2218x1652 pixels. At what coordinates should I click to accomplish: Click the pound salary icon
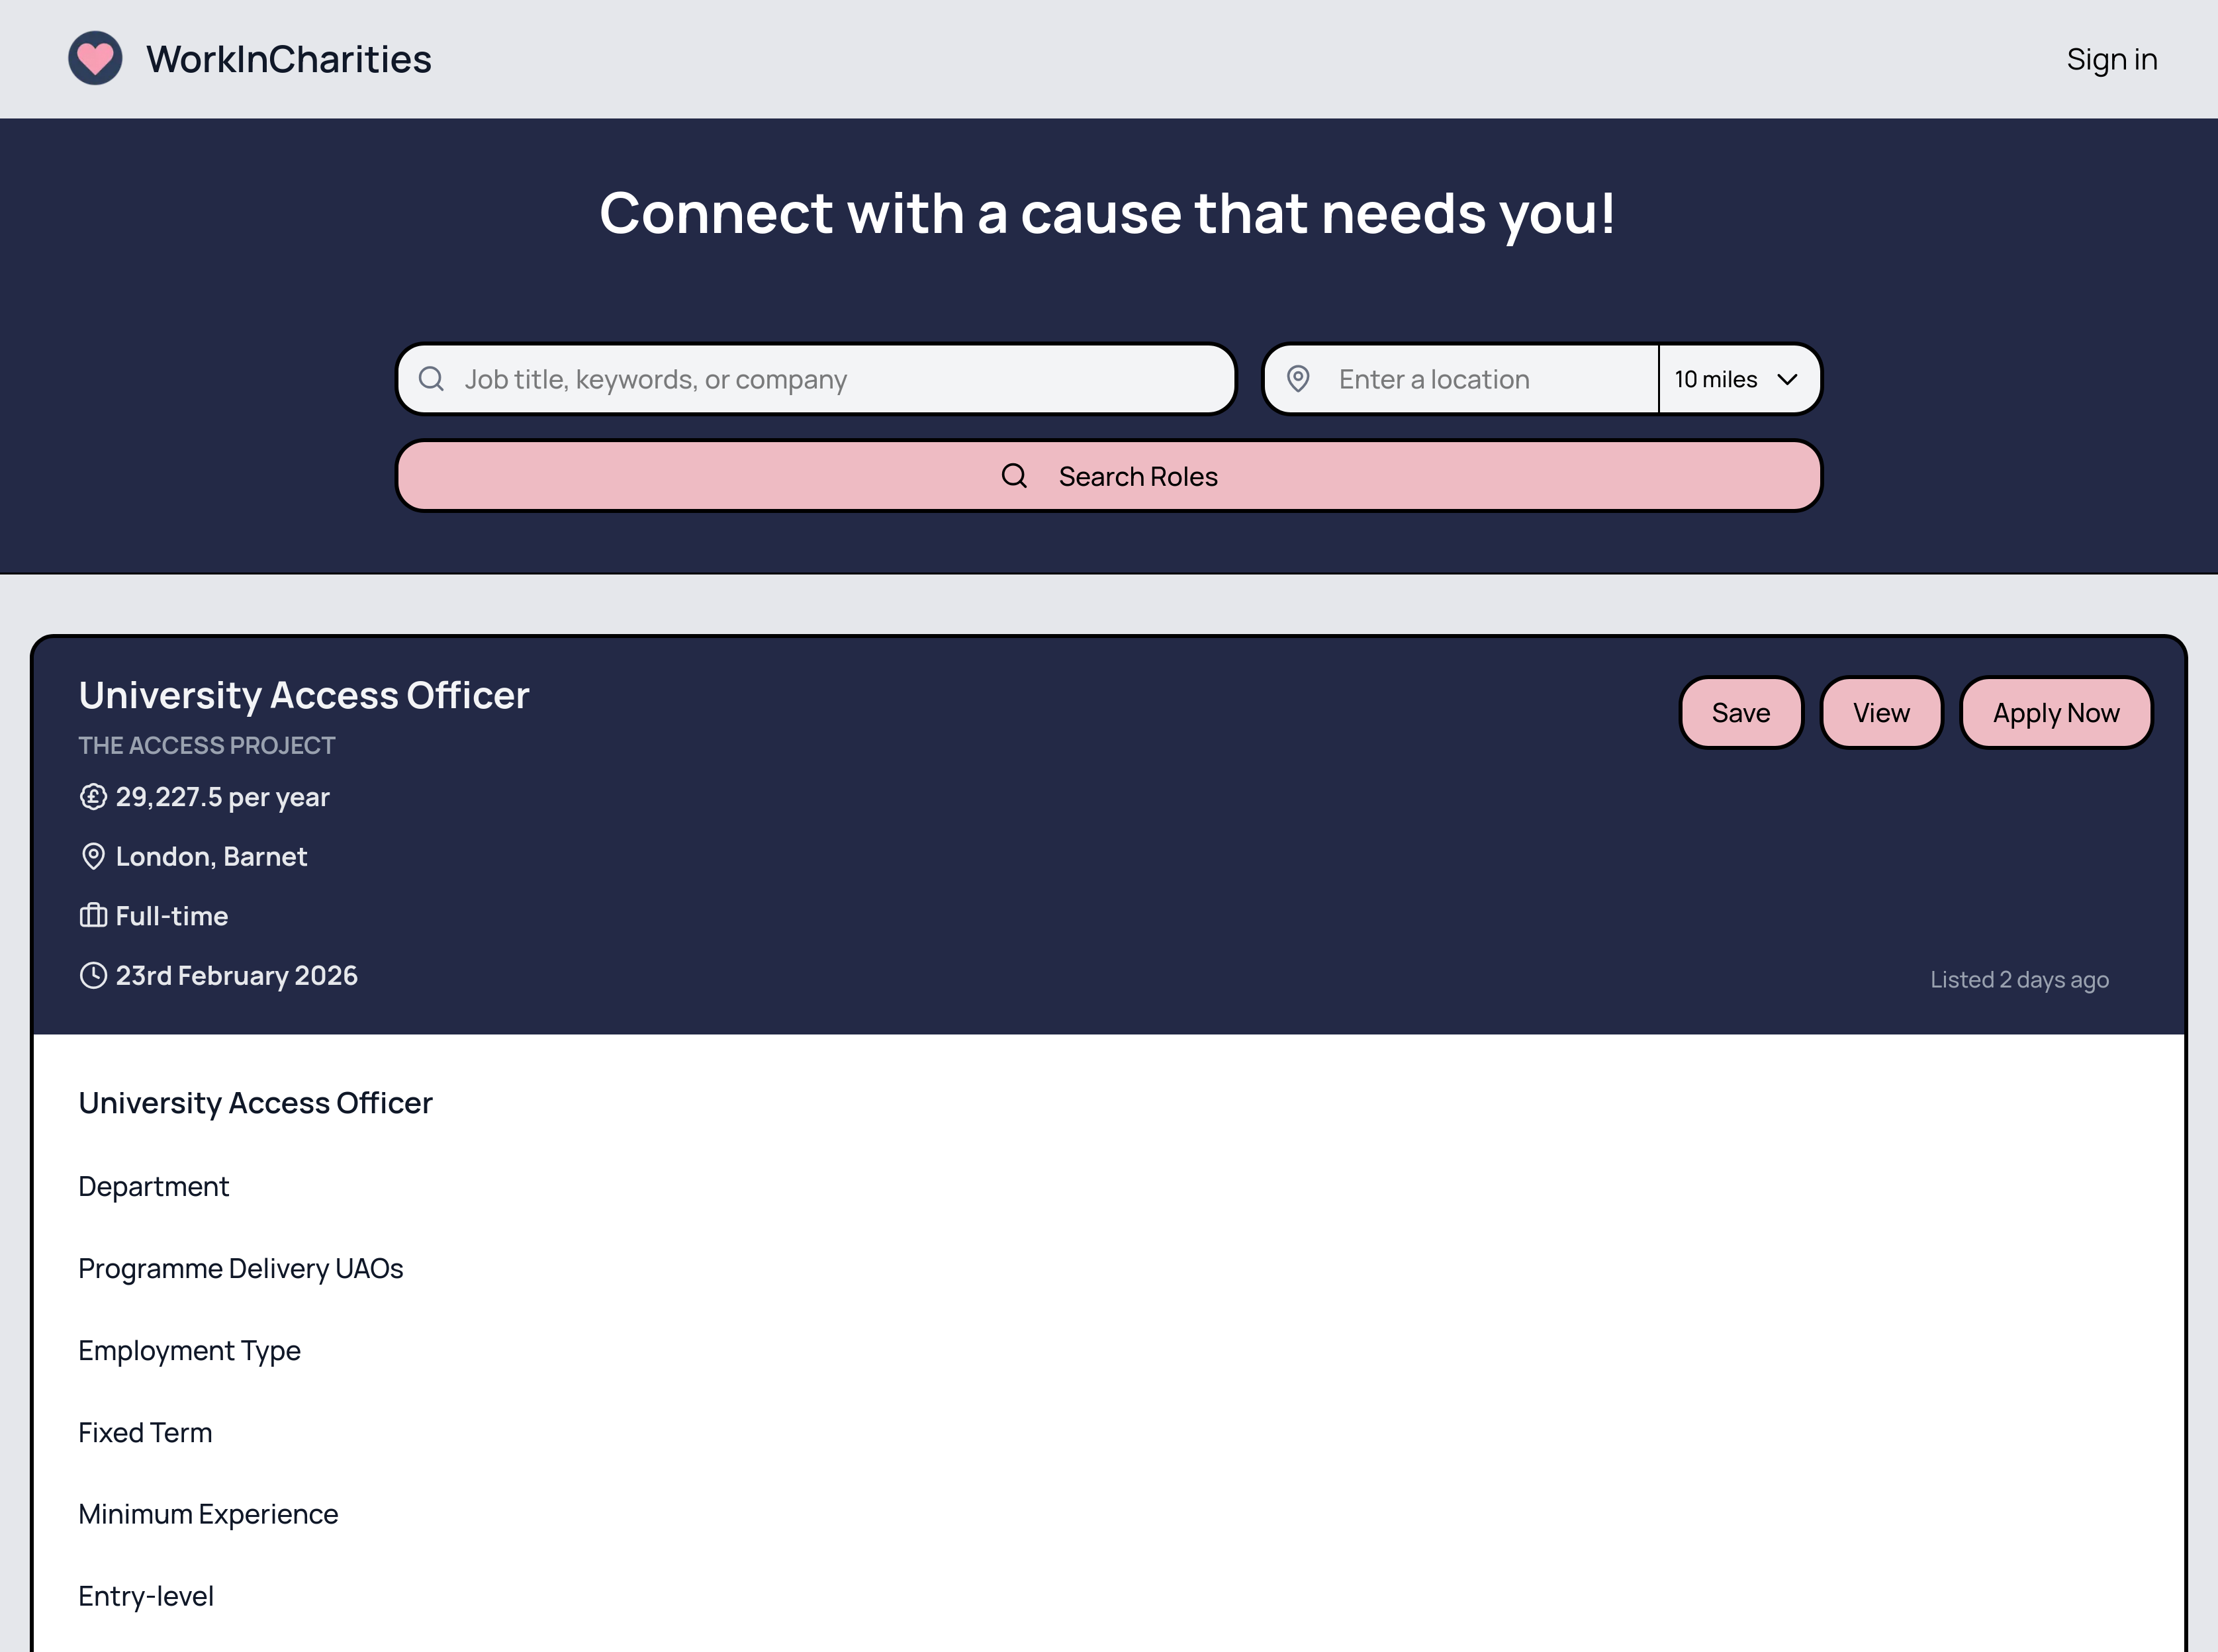93,797
